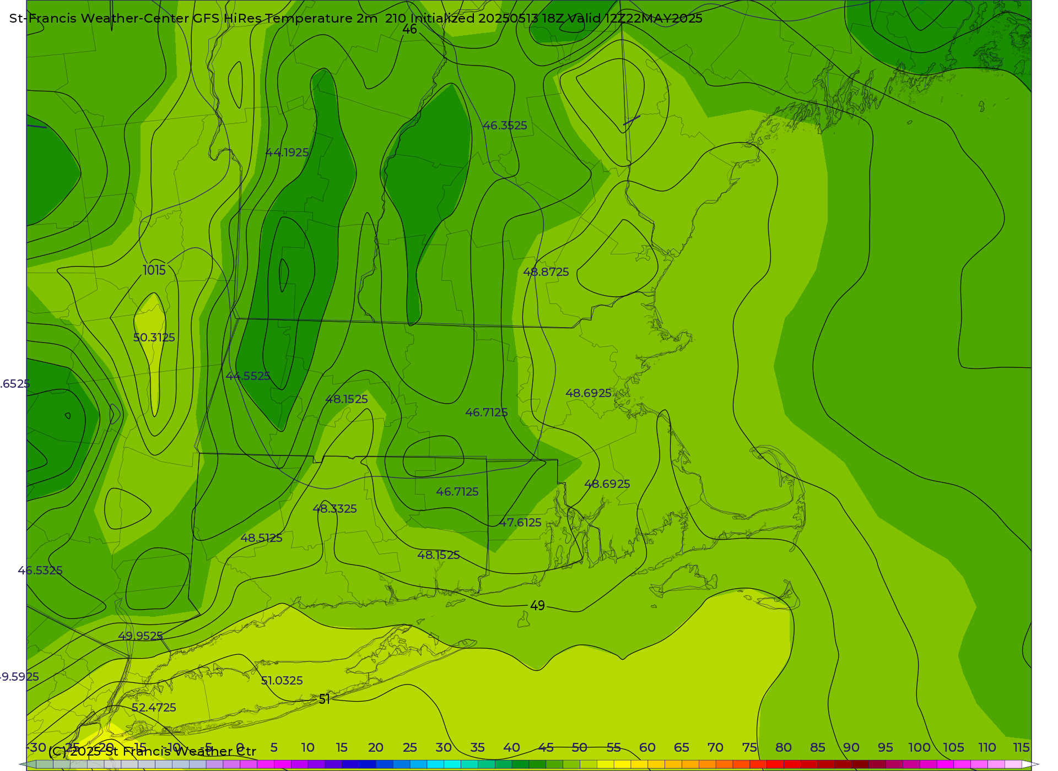
Task: Click the cyan colorbar segment under 30
Action: (x=452, y=764)
